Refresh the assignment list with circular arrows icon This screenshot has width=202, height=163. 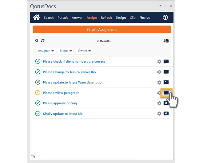[x=43, y=41]
